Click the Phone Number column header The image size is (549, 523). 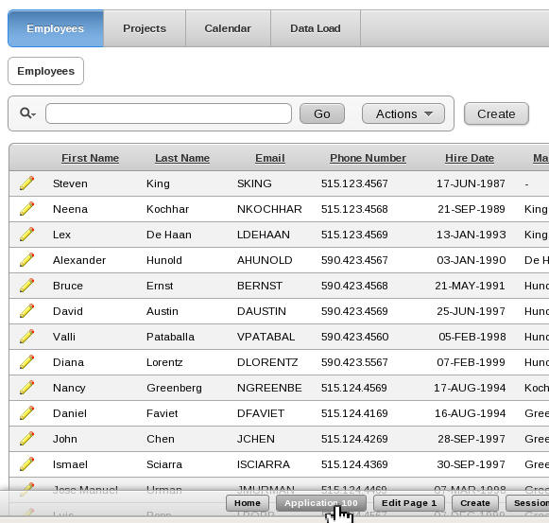tap(368, 158)
